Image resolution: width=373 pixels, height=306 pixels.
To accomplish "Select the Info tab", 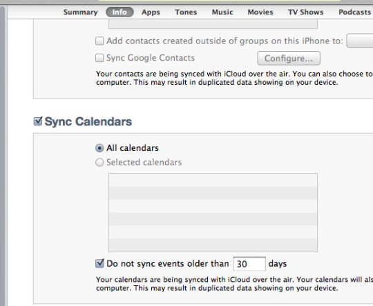I will coord(119,12).
